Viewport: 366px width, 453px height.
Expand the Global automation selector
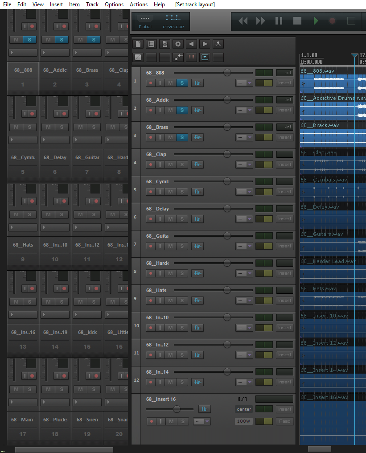145,21
